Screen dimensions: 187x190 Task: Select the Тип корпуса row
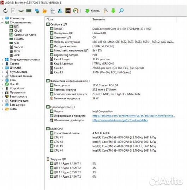point(84,85)
